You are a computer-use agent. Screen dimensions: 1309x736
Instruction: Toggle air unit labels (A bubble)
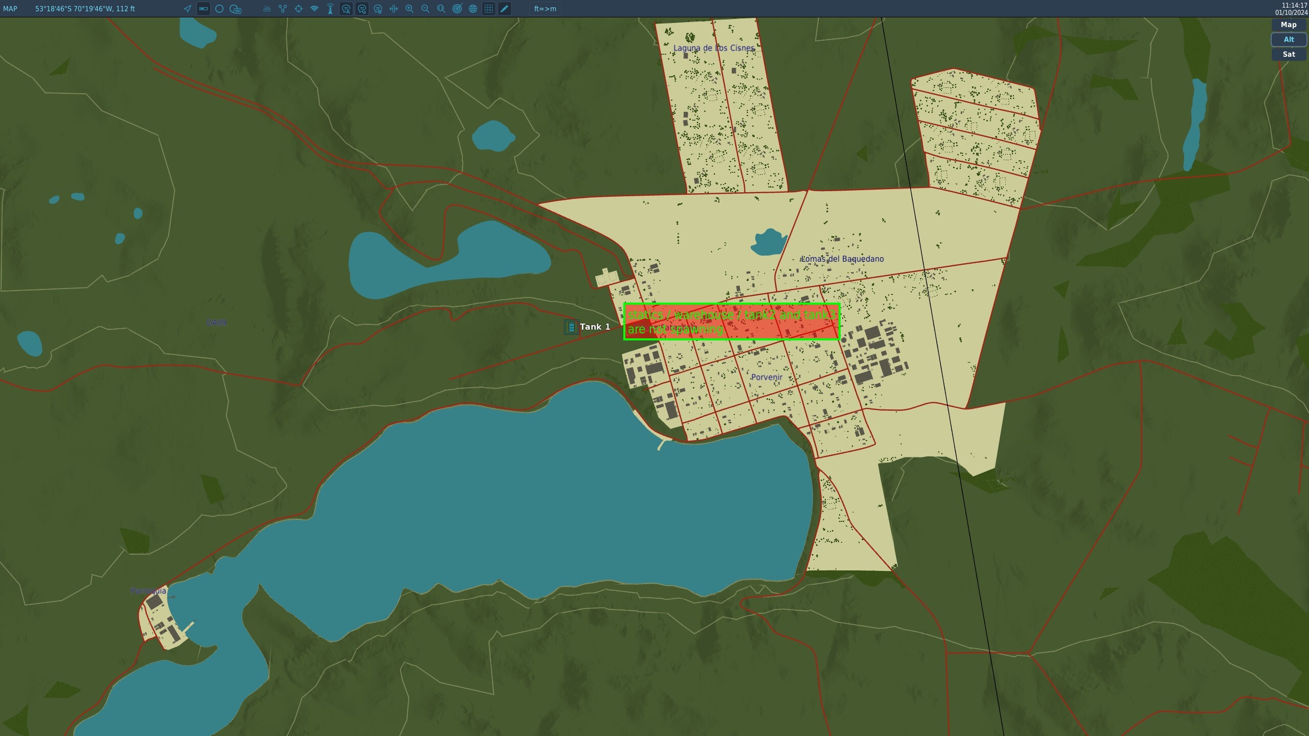(x=346, y=9)
